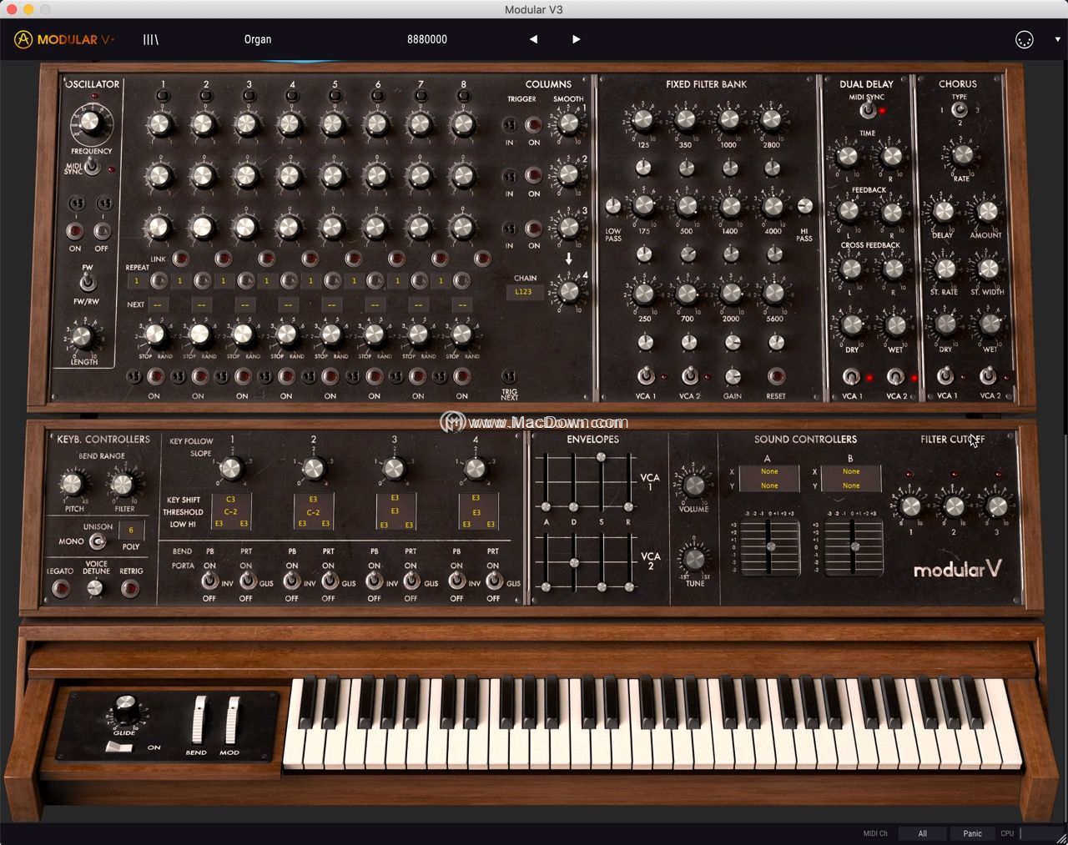1068x845 pixels.
Task: Adjust the FILTER CUTOFF knob 1
Action: pyautogui.click(x=909, y=505)
